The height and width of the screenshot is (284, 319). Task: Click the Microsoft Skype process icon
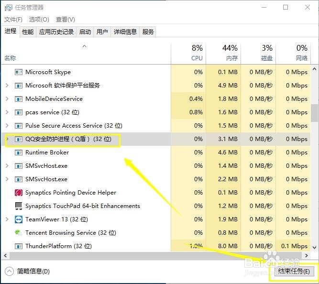19,72
